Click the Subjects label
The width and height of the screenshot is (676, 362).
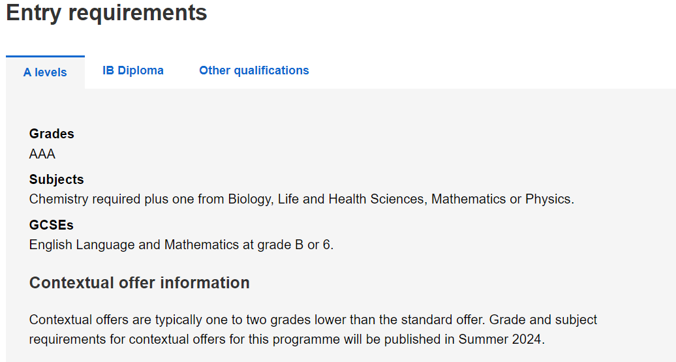(57, 179)
